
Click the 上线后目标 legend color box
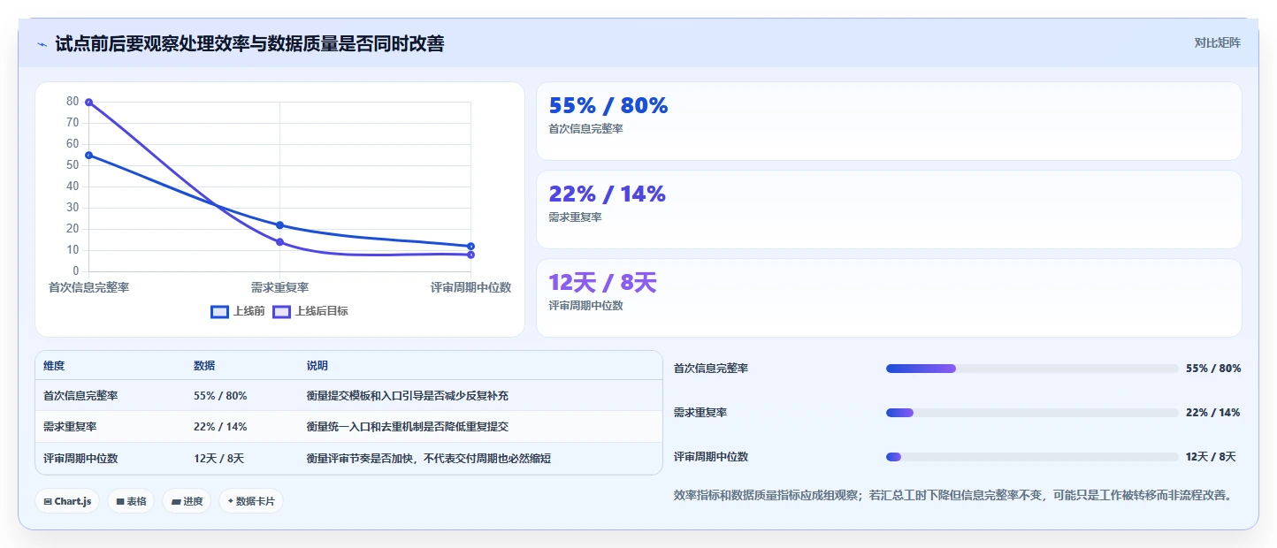(x=282, y=311)
